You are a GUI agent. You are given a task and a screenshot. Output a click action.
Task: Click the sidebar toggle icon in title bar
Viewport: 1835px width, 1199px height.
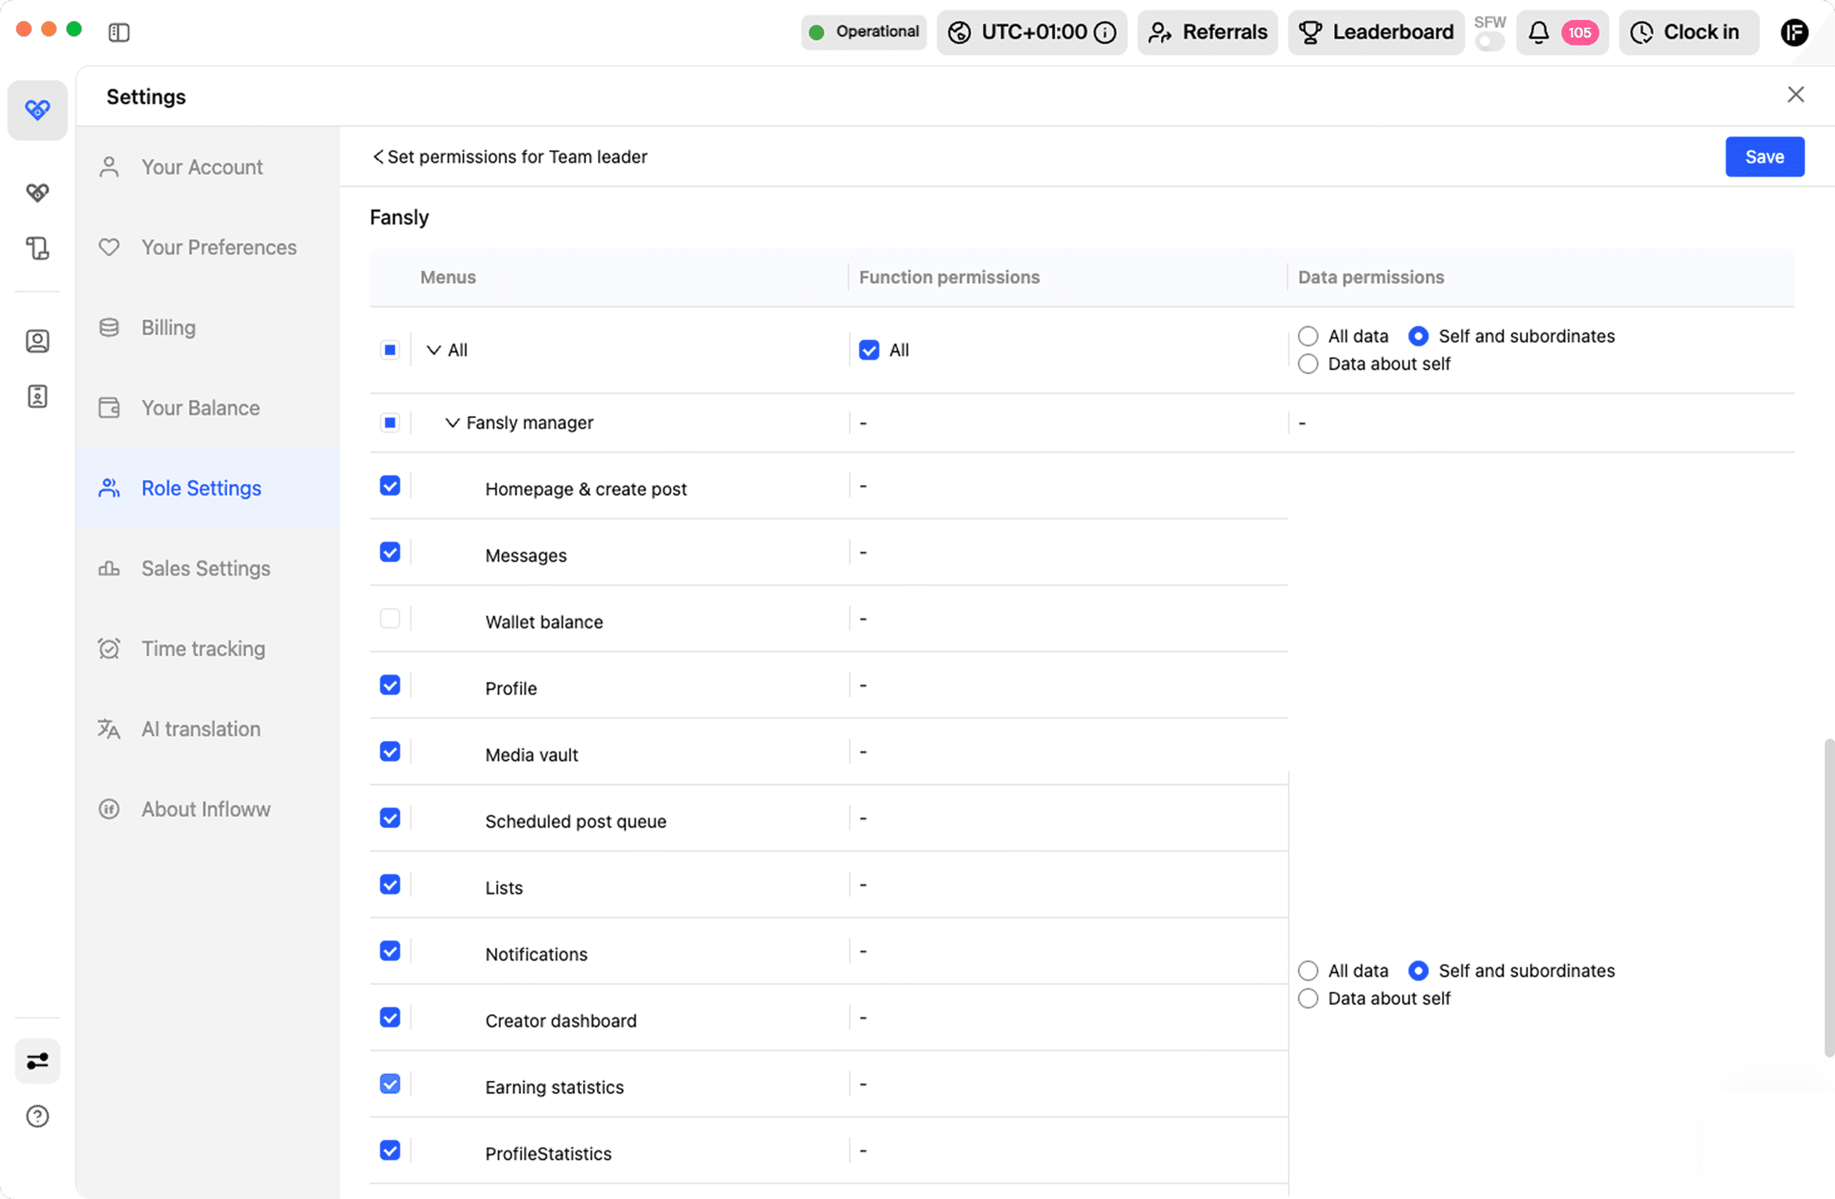(x=119, y=33)
